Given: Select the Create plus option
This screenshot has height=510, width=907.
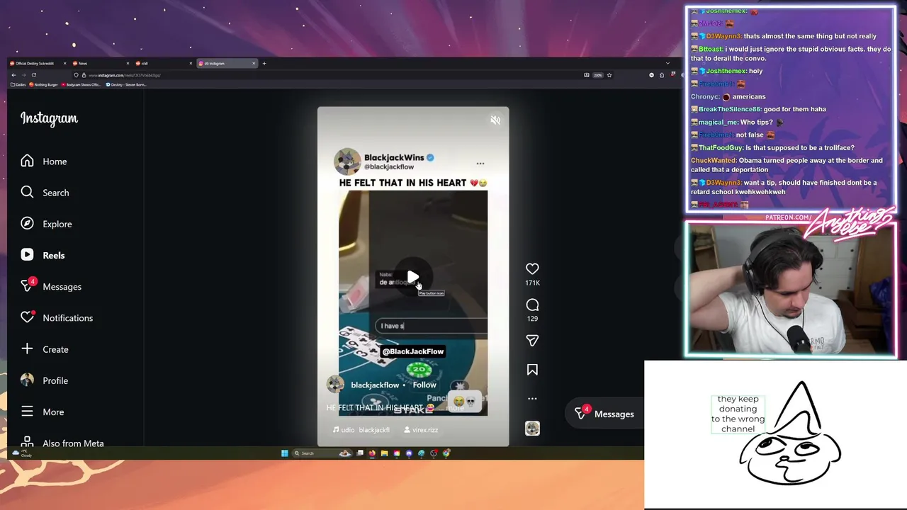Looking at the screenshot, I should [45, 349].
